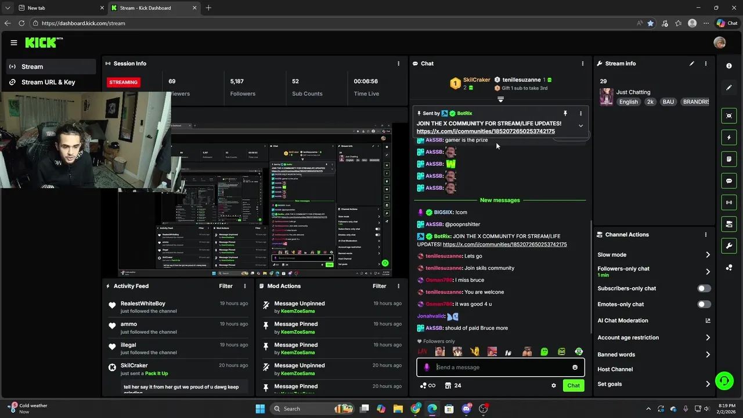Click the pencil icon in right sidebar
The width and height of the screenshot is (743, 418).
point(729,88)
